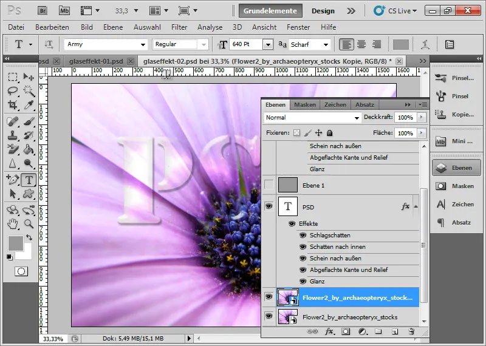Show the Ebene 1 layer
The height and width of the screenshot is (346, 486).
tap(269, 185)
